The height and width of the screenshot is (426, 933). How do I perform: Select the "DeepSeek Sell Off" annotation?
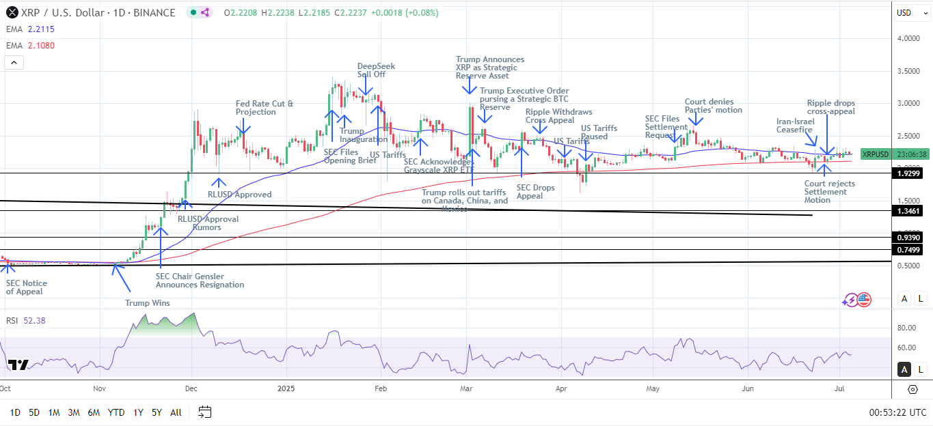(376, 71)
